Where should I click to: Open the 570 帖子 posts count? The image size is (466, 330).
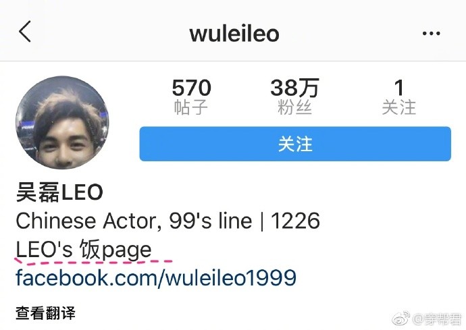click(x=191, y=97)
